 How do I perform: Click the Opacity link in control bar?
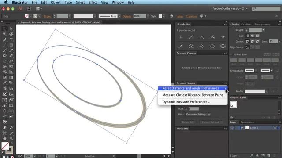[x=127, y=16]
